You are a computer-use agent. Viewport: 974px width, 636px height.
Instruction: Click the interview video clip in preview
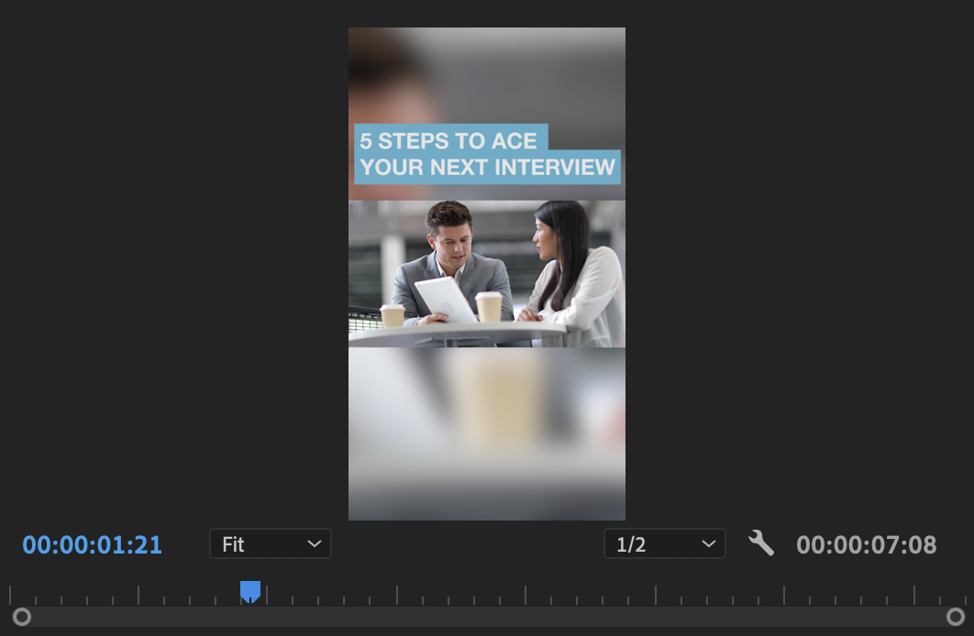(487, 274)
